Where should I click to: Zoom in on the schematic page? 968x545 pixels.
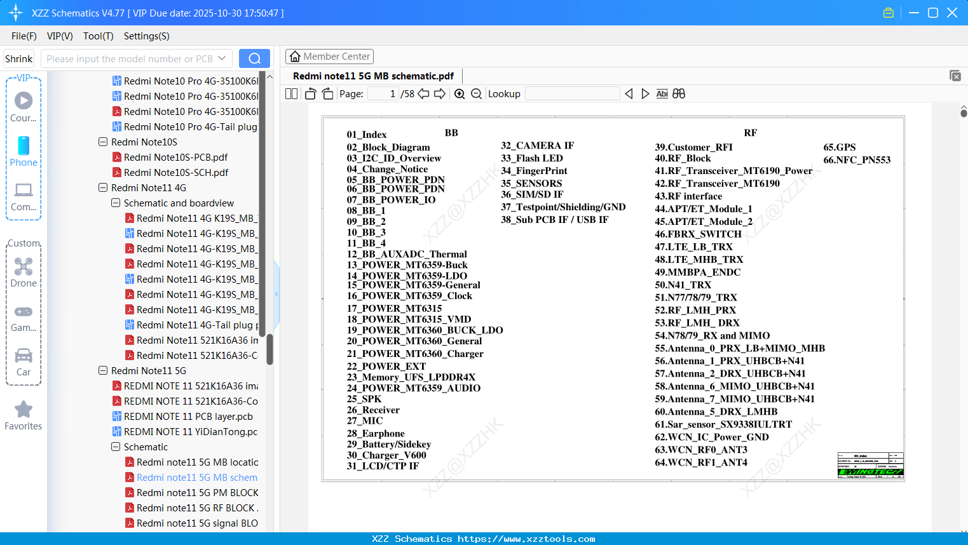(x=459, y=93)
